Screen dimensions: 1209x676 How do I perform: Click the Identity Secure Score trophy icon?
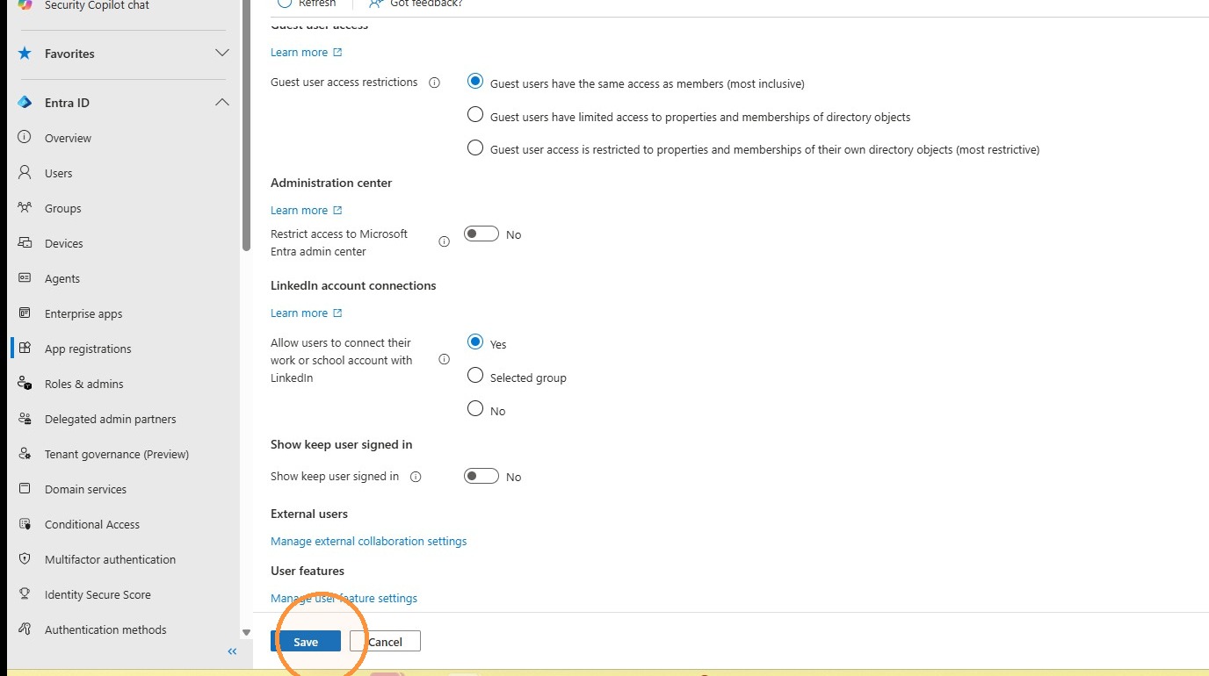coord(25,594)
